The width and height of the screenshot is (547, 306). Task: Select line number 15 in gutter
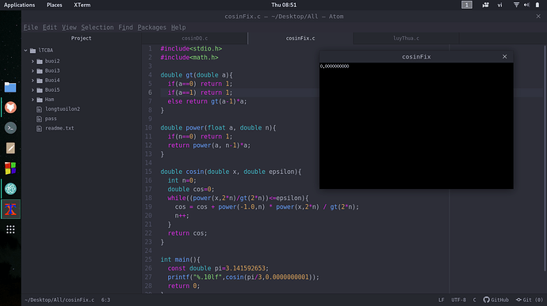coord(148,172)
